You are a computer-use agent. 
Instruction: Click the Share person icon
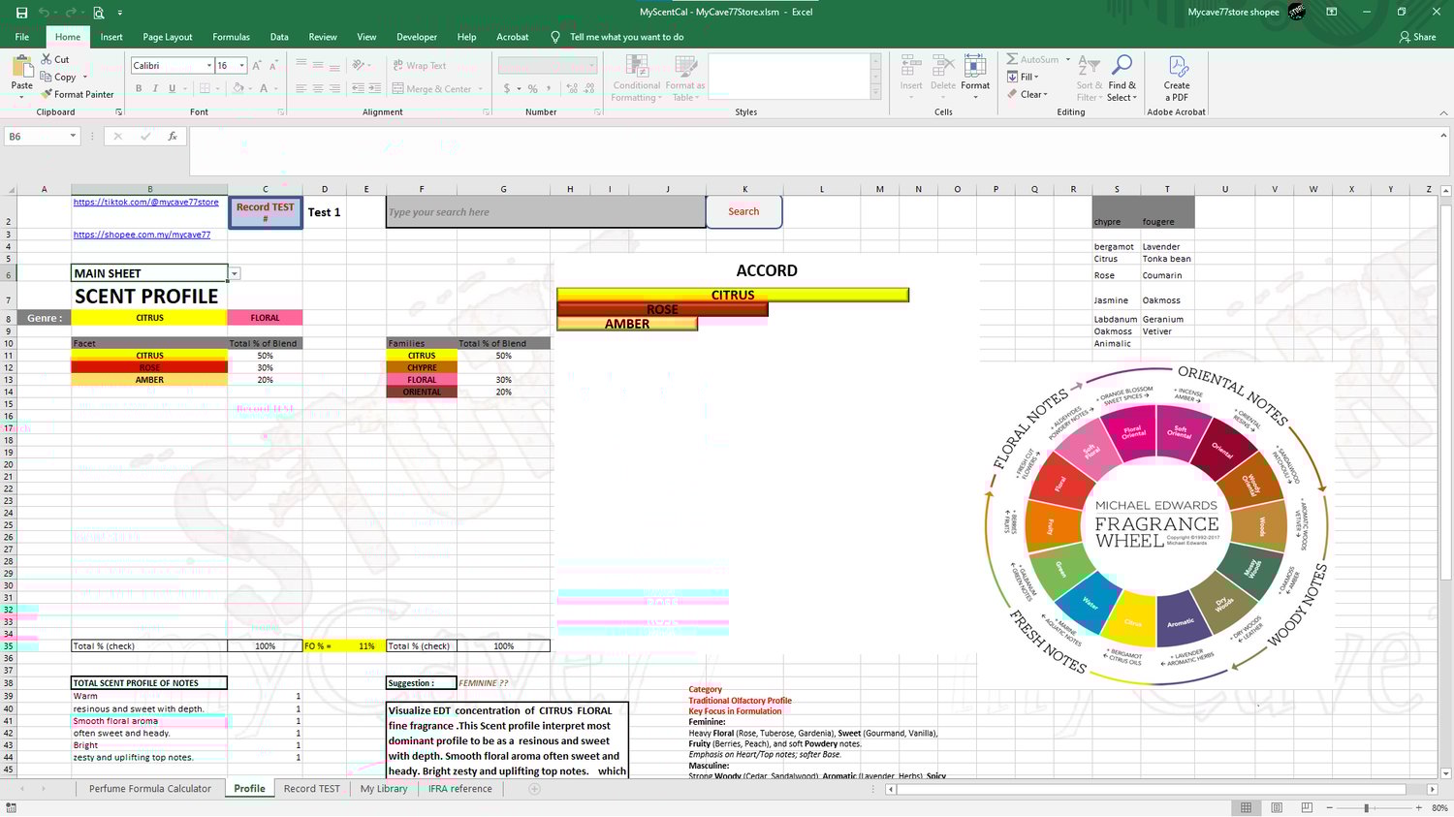point(1405,37)
